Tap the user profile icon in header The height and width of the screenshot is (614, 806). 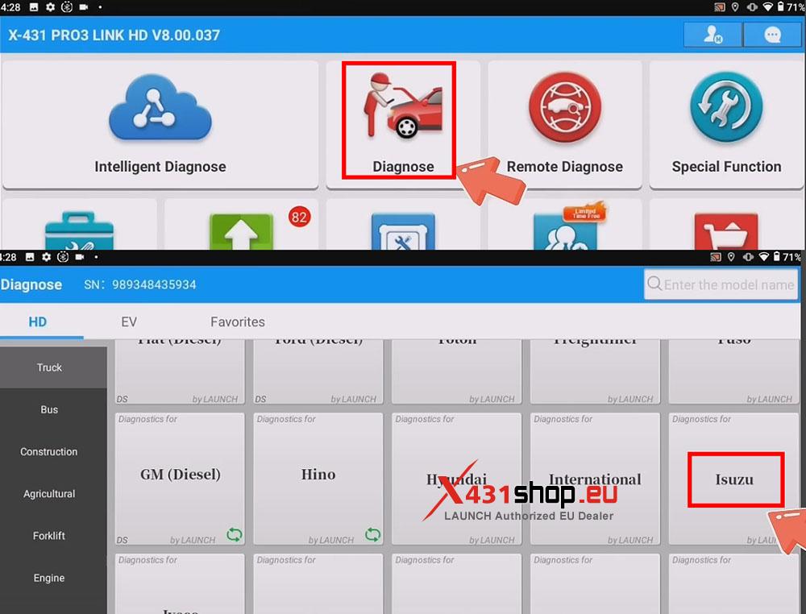[x=713, y=35]
